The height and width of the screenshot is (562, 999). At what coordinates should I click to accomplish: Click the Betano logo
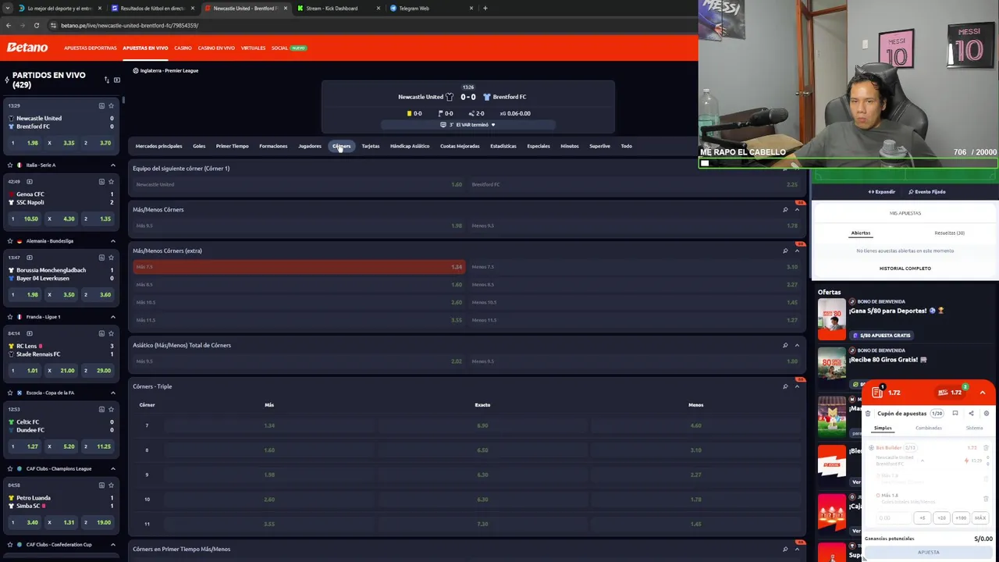point(27,48)
